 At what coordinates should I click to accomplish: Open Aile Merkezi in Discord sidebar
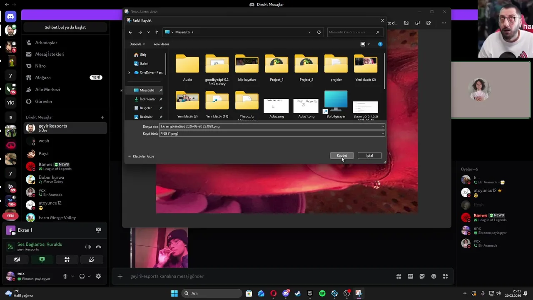65,90
